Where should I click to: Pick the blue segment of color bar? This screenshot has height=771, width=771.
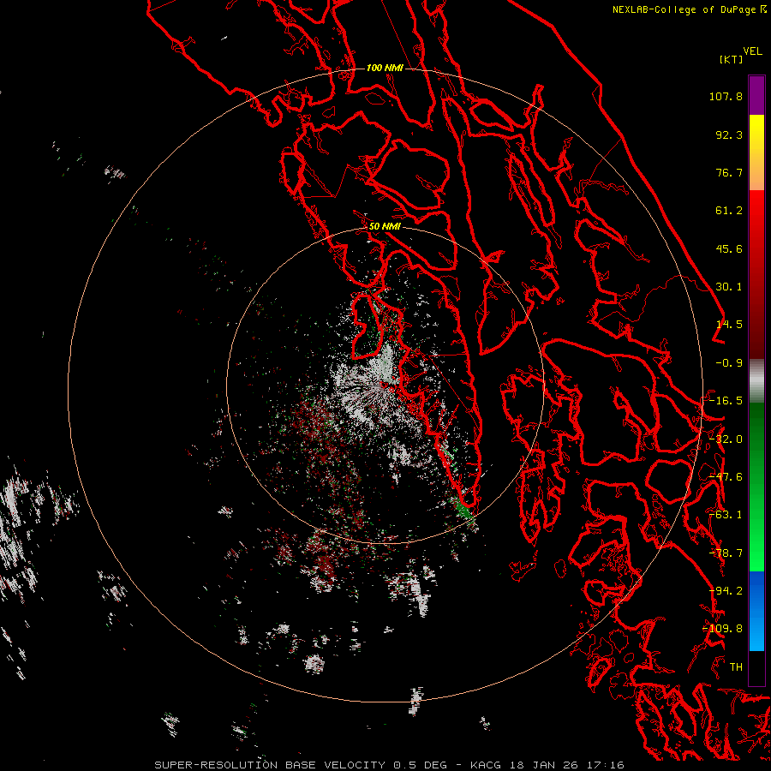tap(756, 611)
